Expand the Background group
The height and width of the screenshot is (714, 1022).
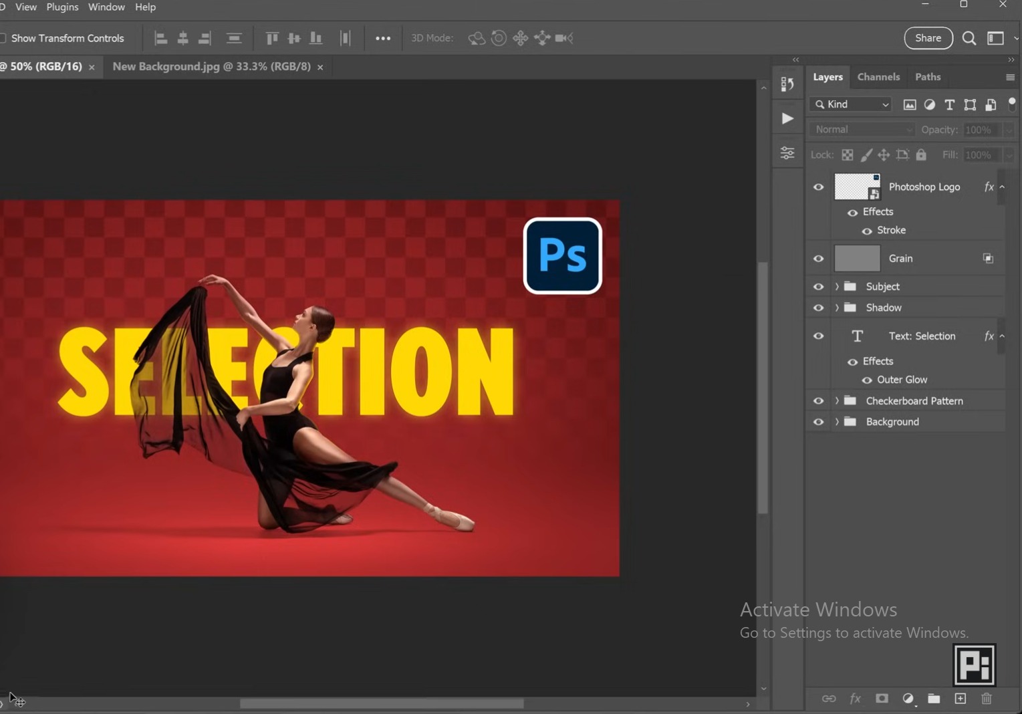(837, 423)
